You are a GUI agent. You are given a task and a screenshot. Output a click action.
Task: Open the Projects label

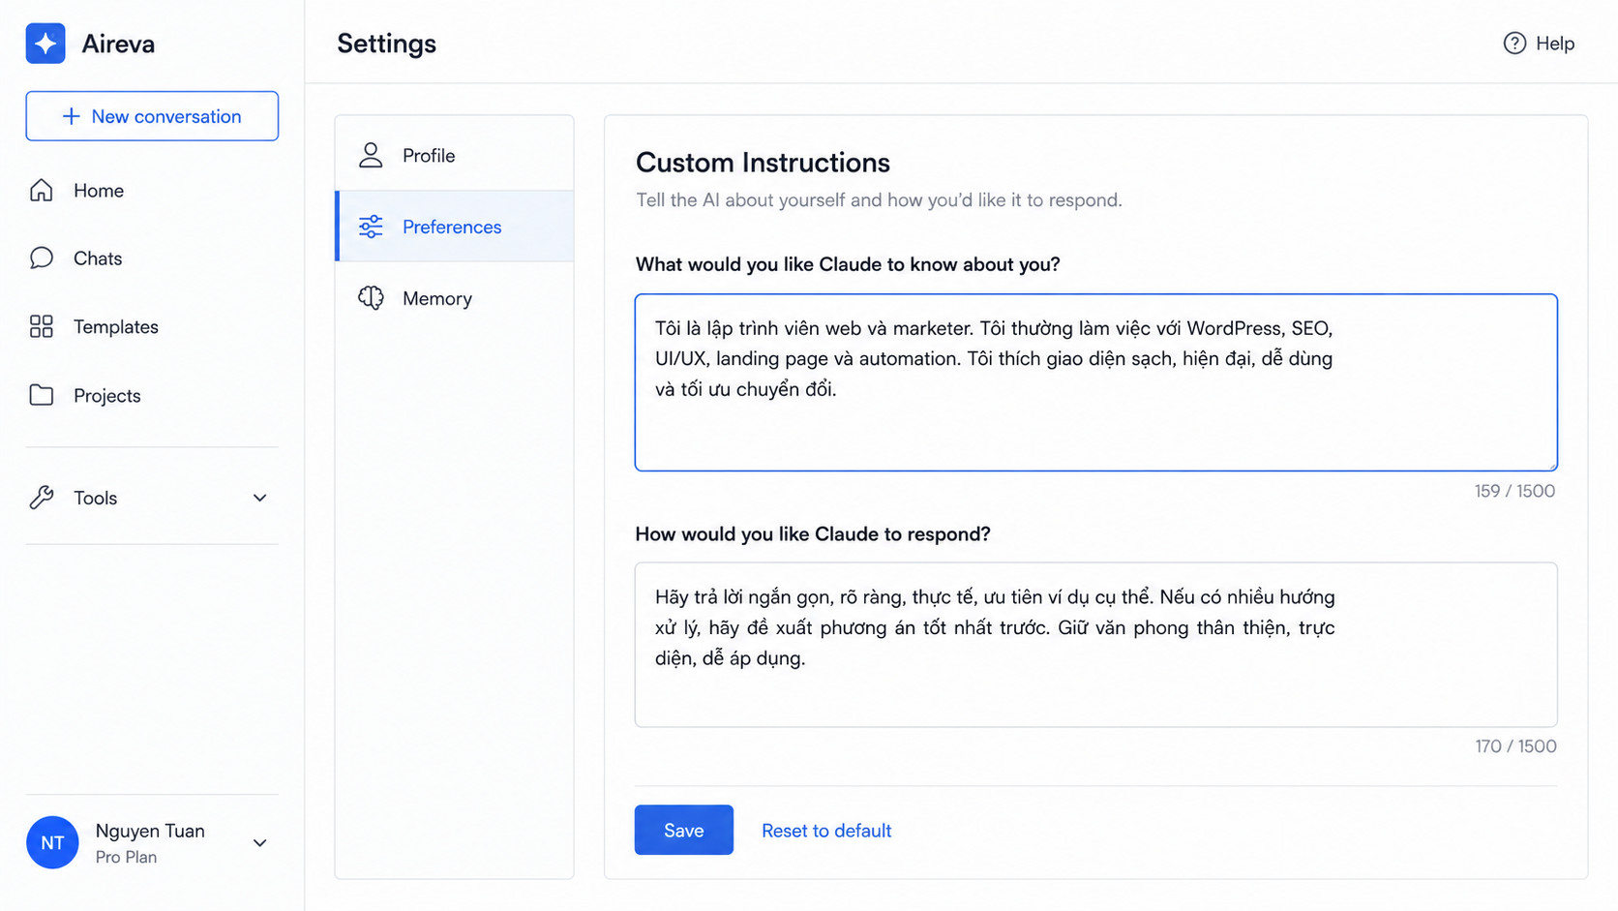[107, 396]
